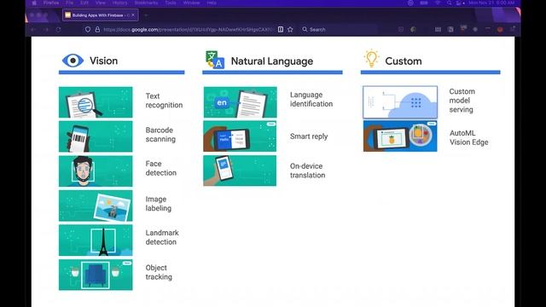
Task: Open a new browser tab
Action: point(146,15)
